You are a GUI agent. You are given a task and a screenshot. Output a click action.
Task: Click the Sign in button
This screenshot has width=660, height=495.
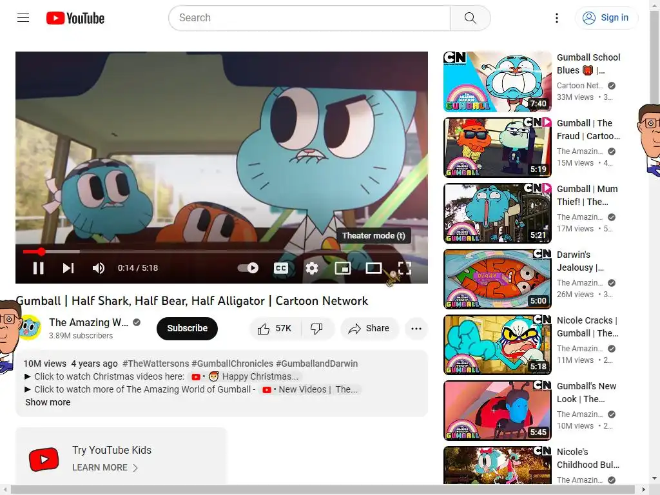(606, 17)
